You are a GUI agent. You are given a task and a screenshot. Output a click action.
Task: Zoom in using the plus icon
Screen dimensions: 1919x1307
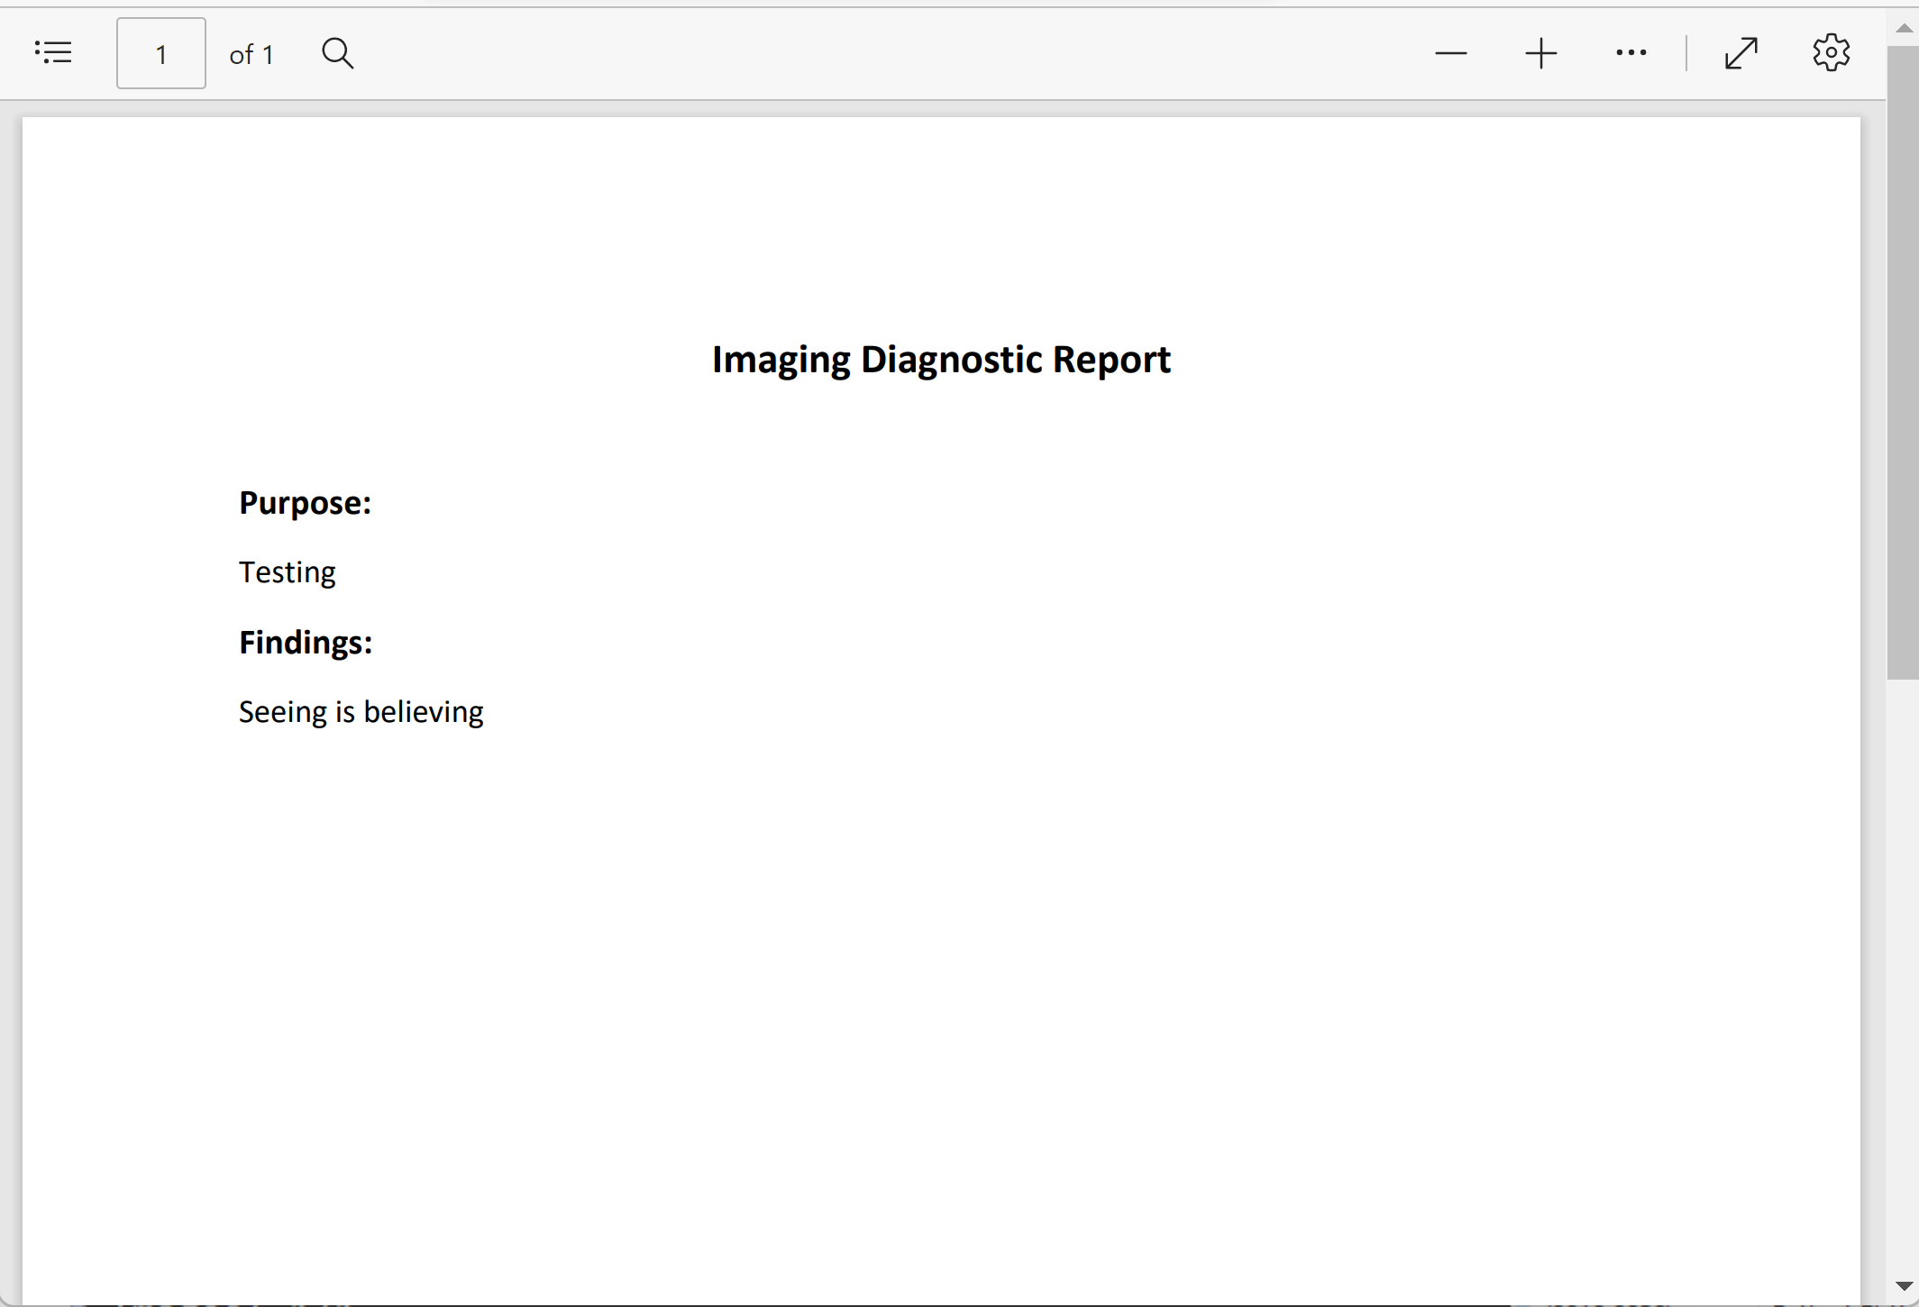coord(1540,53)
